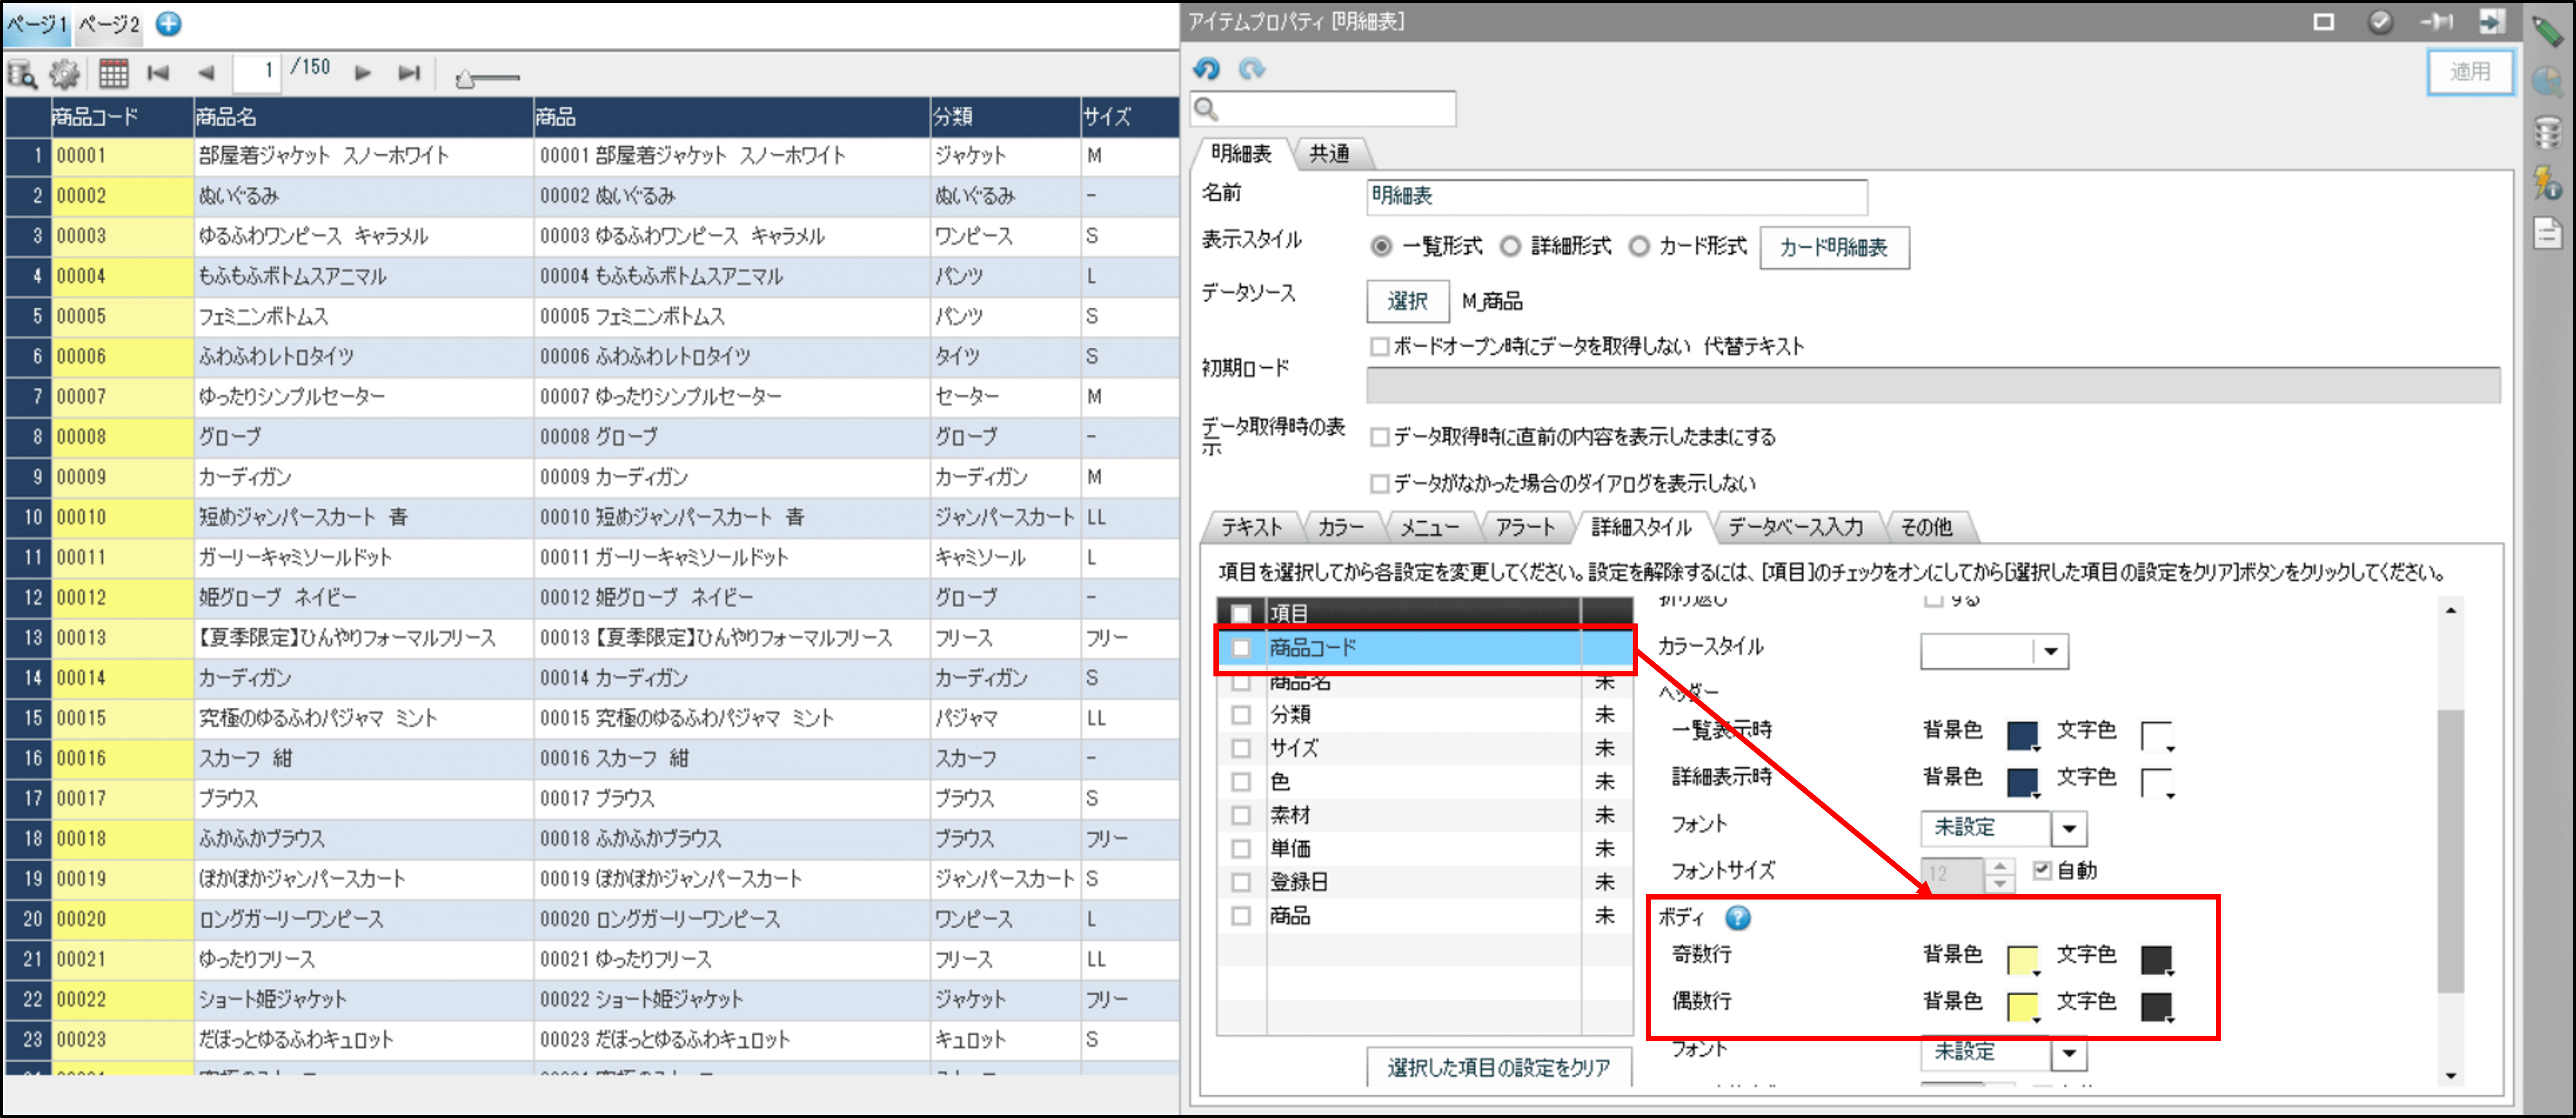Open the green pencil icon in sidebar
2576x1118 pixels.
[2547, 31]
